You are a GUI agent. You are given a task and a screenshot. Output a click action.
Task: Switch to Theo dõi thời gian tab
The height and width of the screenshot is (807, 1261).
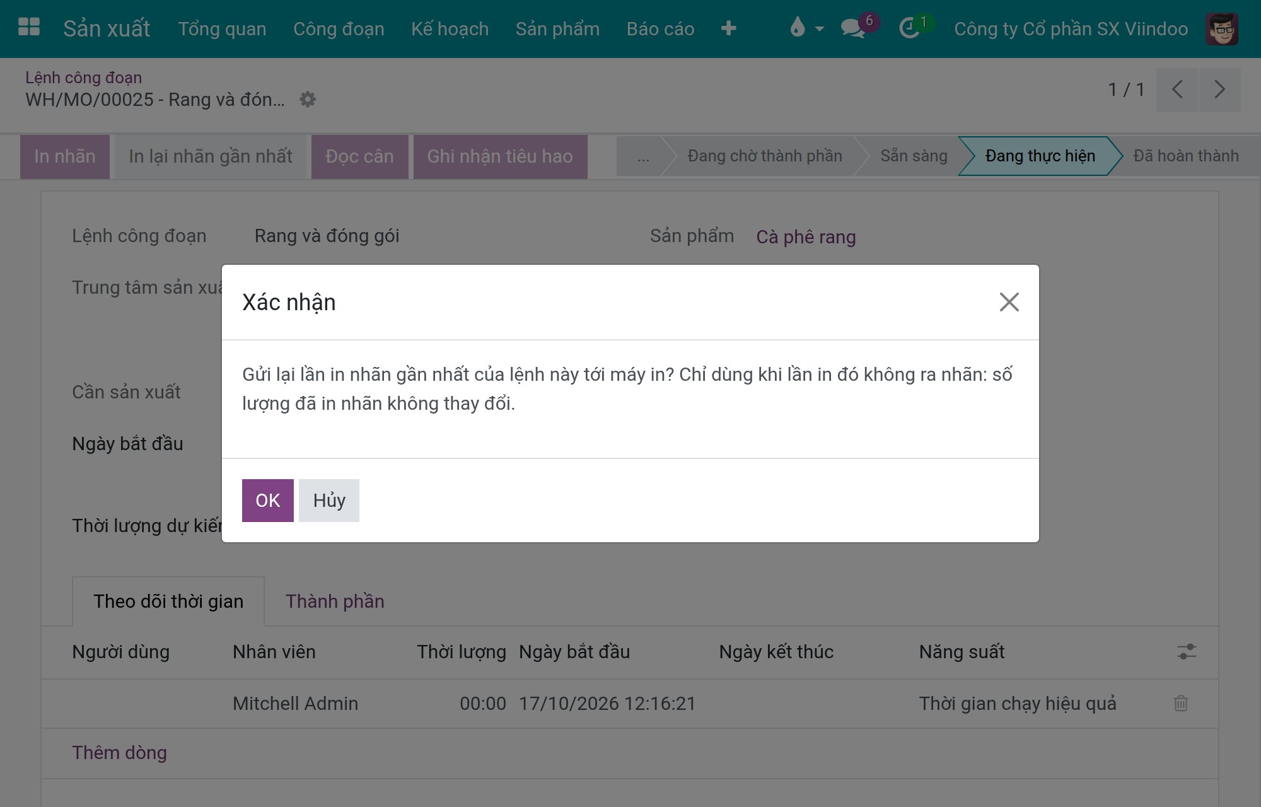168,601
